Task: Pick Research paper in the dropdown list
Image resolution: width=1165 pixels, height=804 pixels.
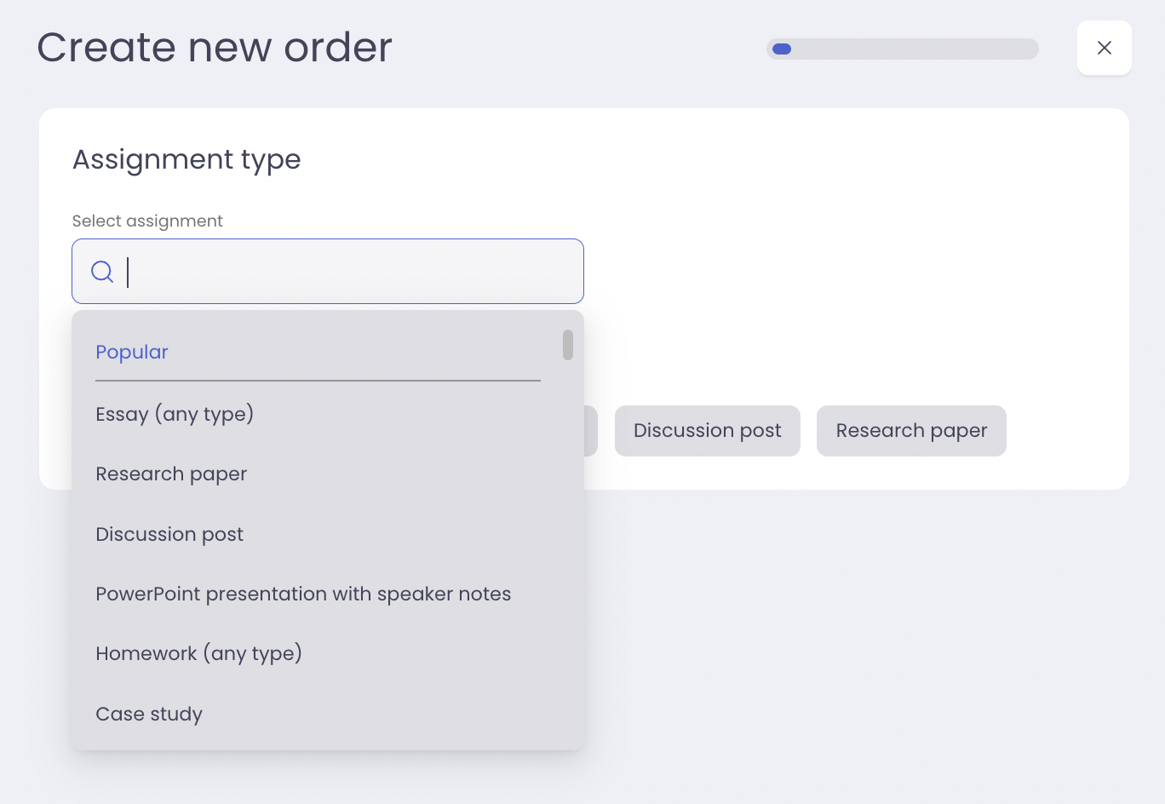Action: pos(171,474)
